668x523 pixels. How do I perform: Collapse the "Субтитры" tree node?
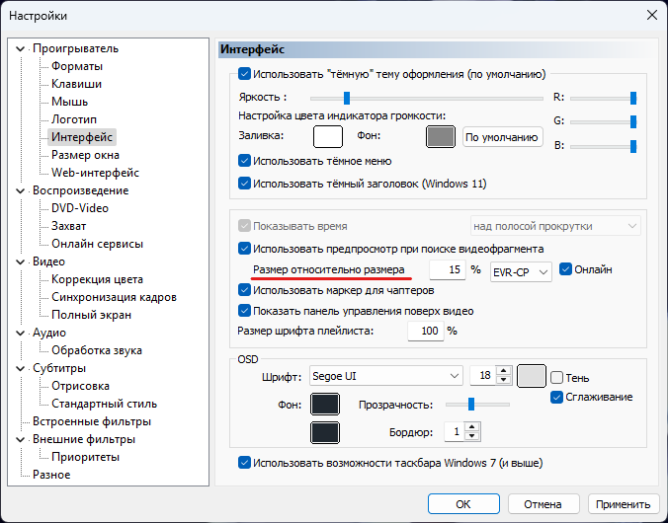click(20, 368)
